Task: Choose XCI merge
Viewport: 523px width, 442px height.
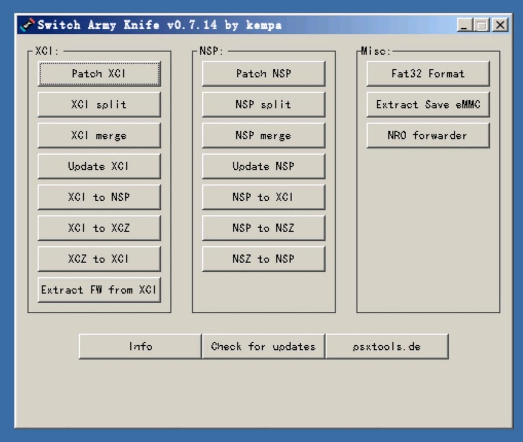Action: coord(99,136)
